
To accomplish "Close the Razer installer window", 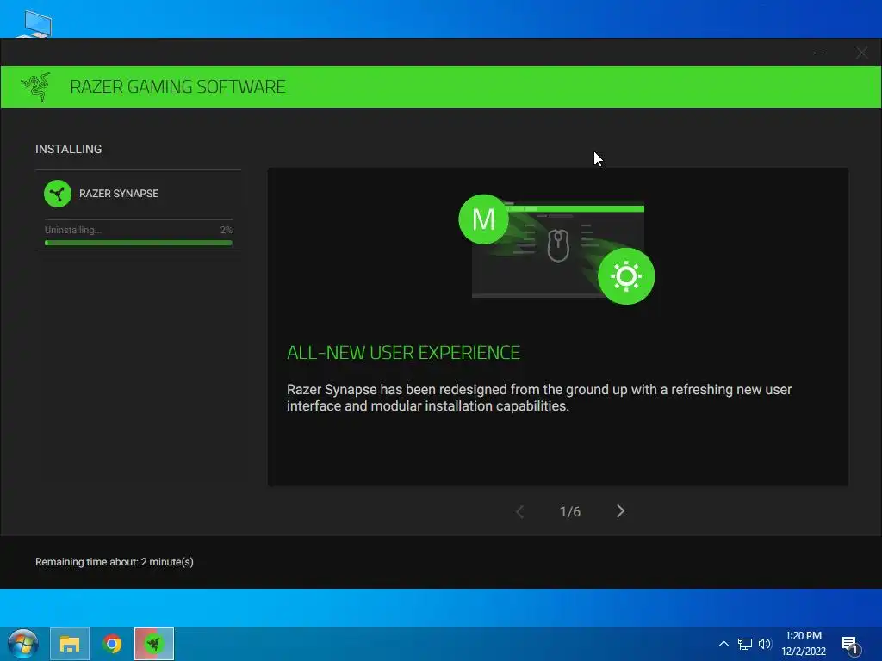I will click(861, 53).
